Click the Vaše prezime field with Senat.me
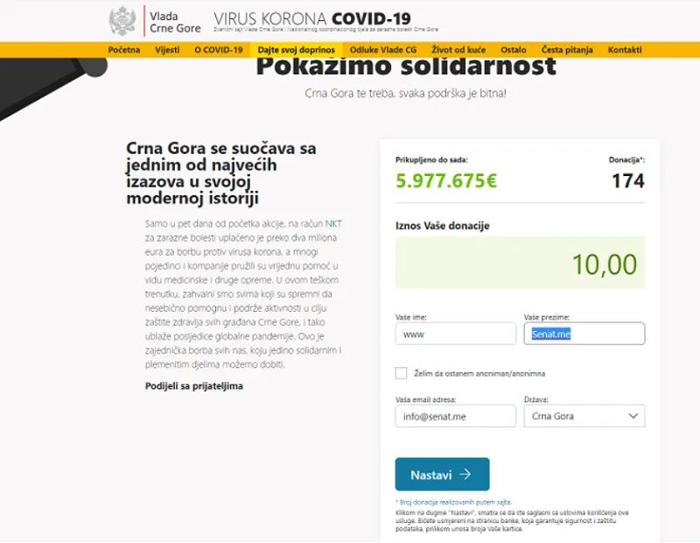Image resolution: width=700 pixels, height=543 pixels. tap(584, 334)
